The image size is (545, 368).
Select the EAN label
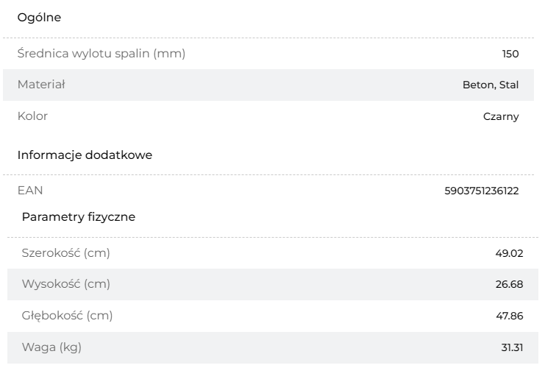point(30,191)
